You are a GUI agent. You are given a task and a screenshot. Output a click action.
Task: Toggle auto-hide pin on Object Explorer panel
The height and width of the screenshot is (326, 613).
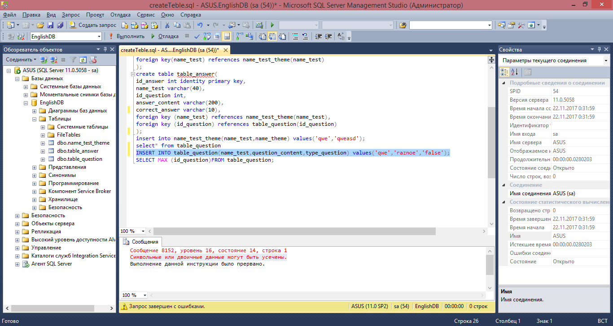tap(105, 49)
